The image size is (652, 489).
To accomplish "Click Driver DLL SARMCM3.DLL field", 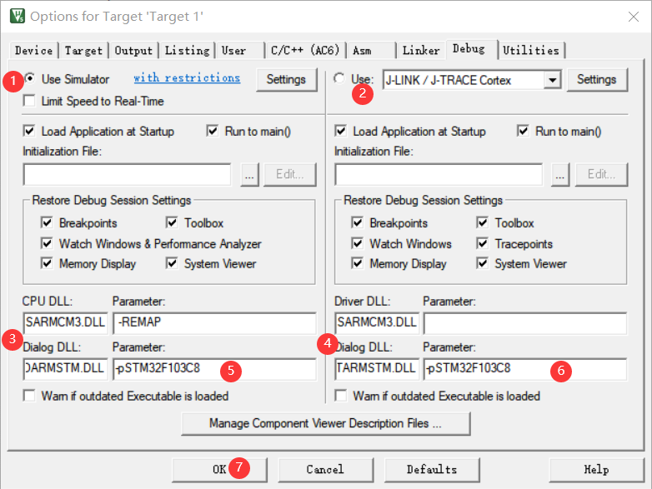I will click(377, 323).
